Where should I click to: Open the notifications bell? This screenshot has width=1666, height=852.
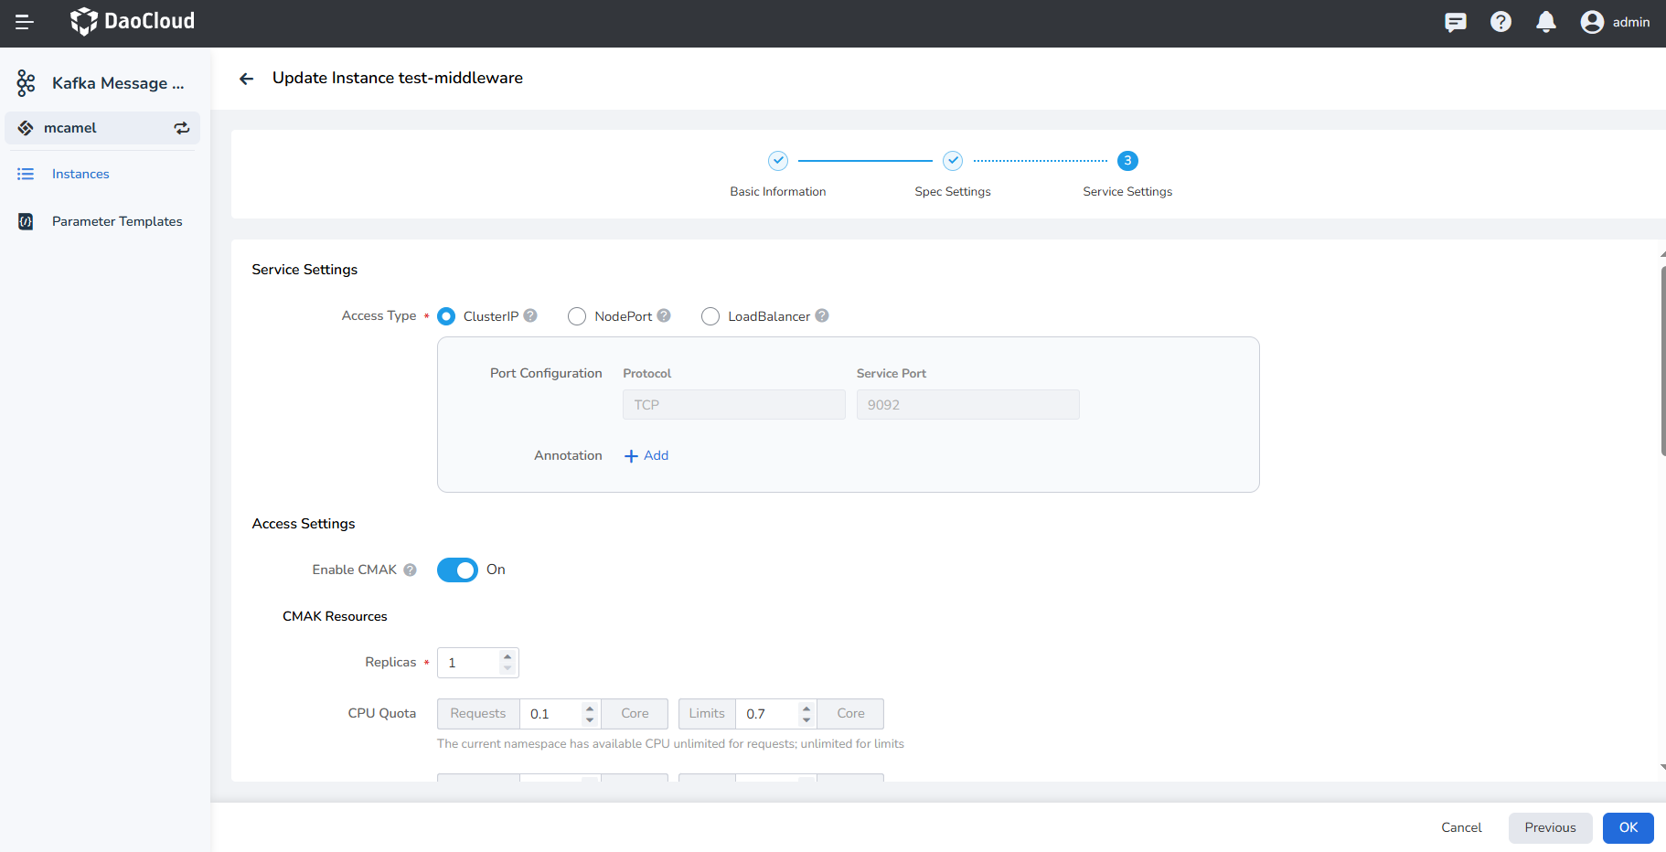point(1545,22)
